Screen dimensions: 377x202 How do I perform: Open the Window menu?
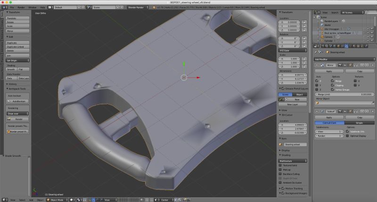click(x=33, y=8)
